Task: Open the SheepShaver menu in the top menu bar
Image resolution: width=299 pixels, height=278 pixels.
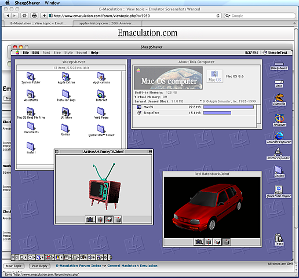Action: [x=27, y=3]
